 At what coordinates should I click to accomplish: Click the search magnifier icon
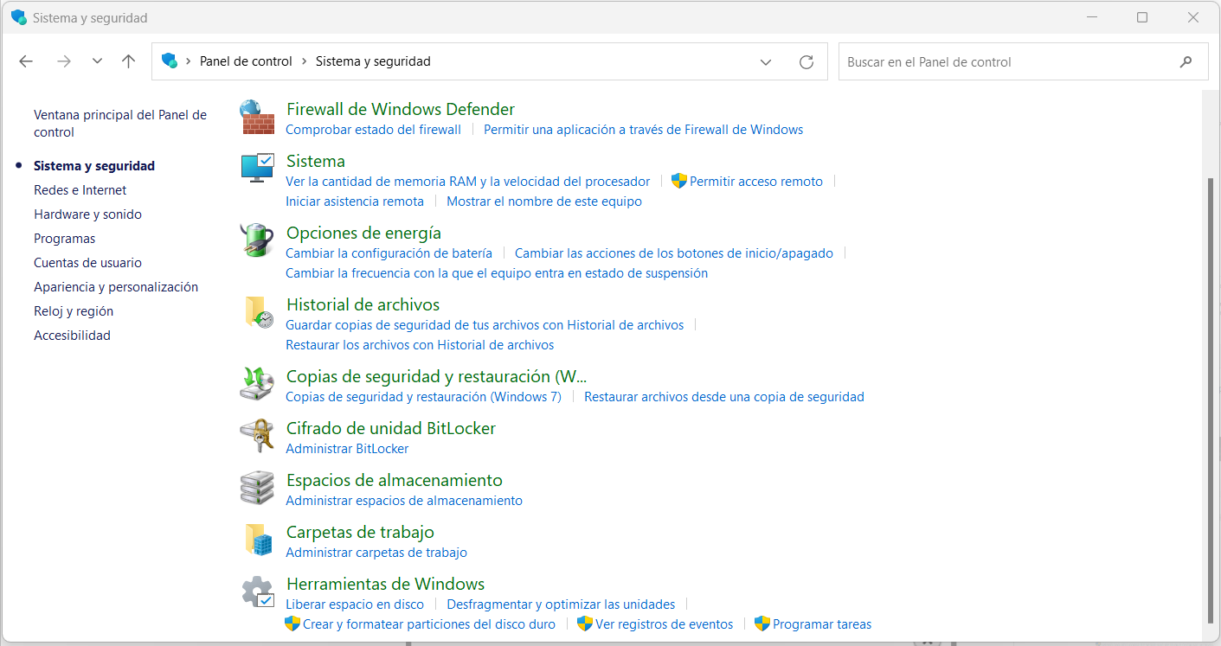1186,61
